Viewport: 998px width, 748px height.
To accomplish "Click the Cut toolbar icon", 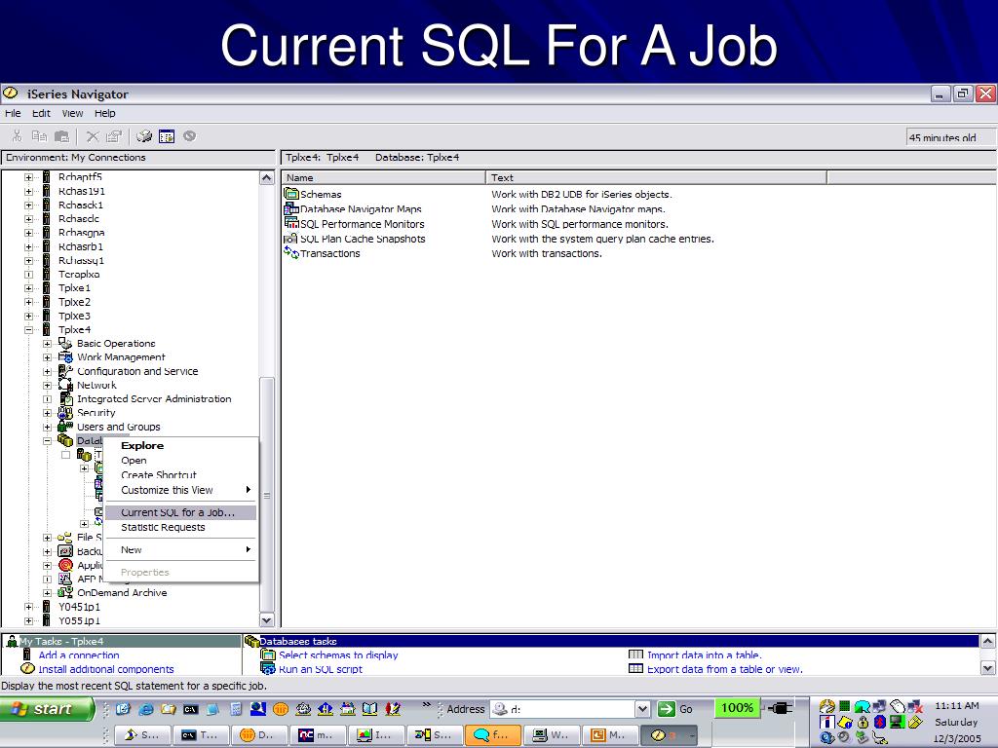I will 18,136.
